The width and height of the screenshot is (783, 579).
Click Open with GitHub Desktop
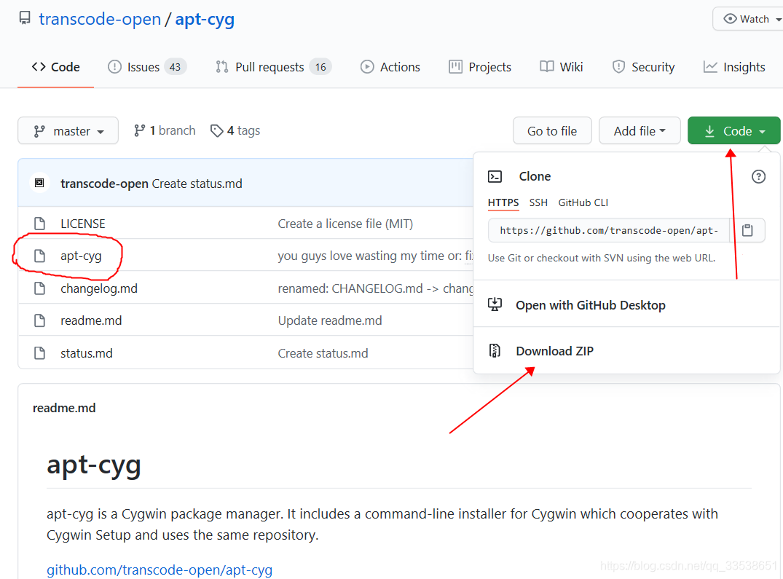pos(590,305)
